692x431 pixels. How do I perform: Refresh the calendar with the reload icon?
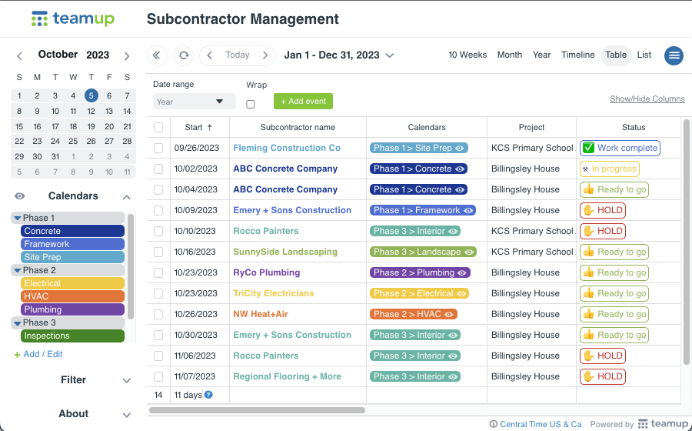[184, 55]
